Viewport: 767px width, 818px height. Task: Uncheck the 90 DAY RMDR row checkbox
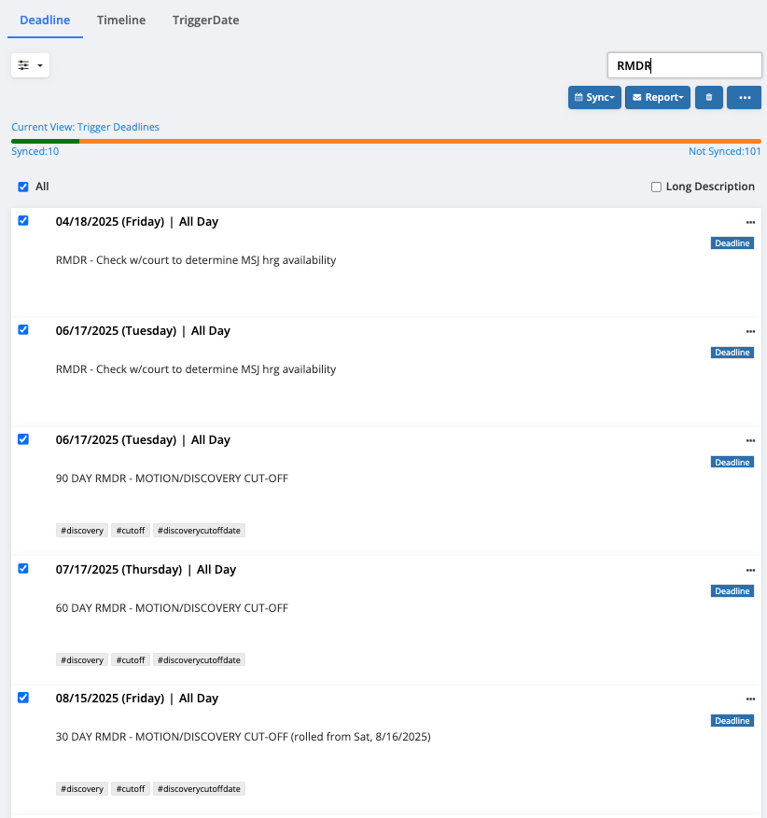click(x=23, y=439)
